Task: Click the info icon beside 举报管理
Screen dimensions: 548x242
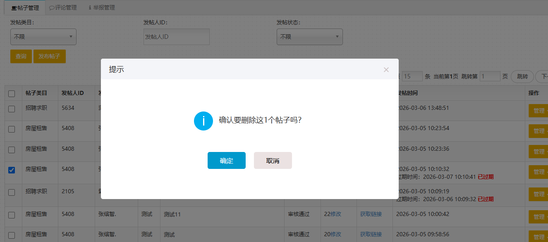Action: [90, 8]
